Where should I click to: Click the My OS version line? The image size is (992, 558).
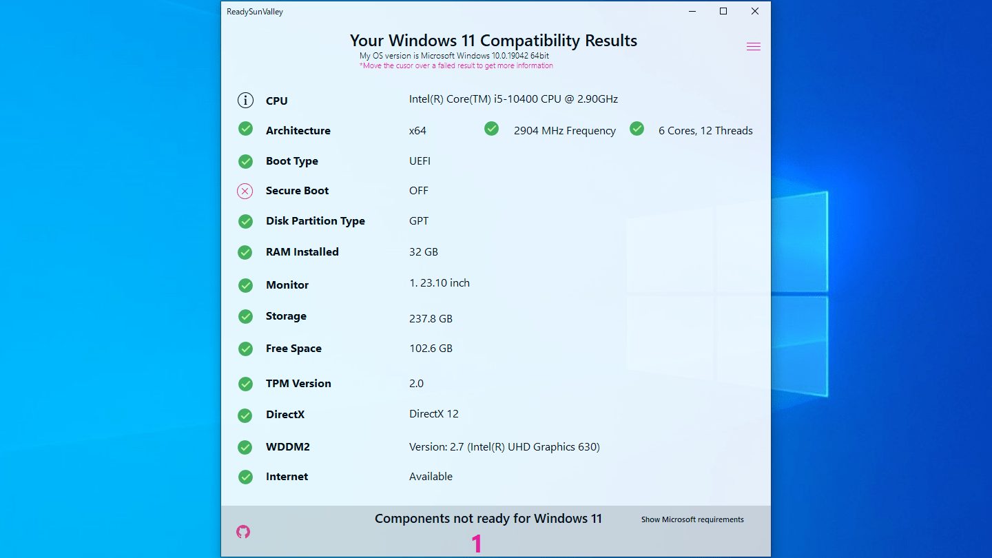(x=454, y=56)
